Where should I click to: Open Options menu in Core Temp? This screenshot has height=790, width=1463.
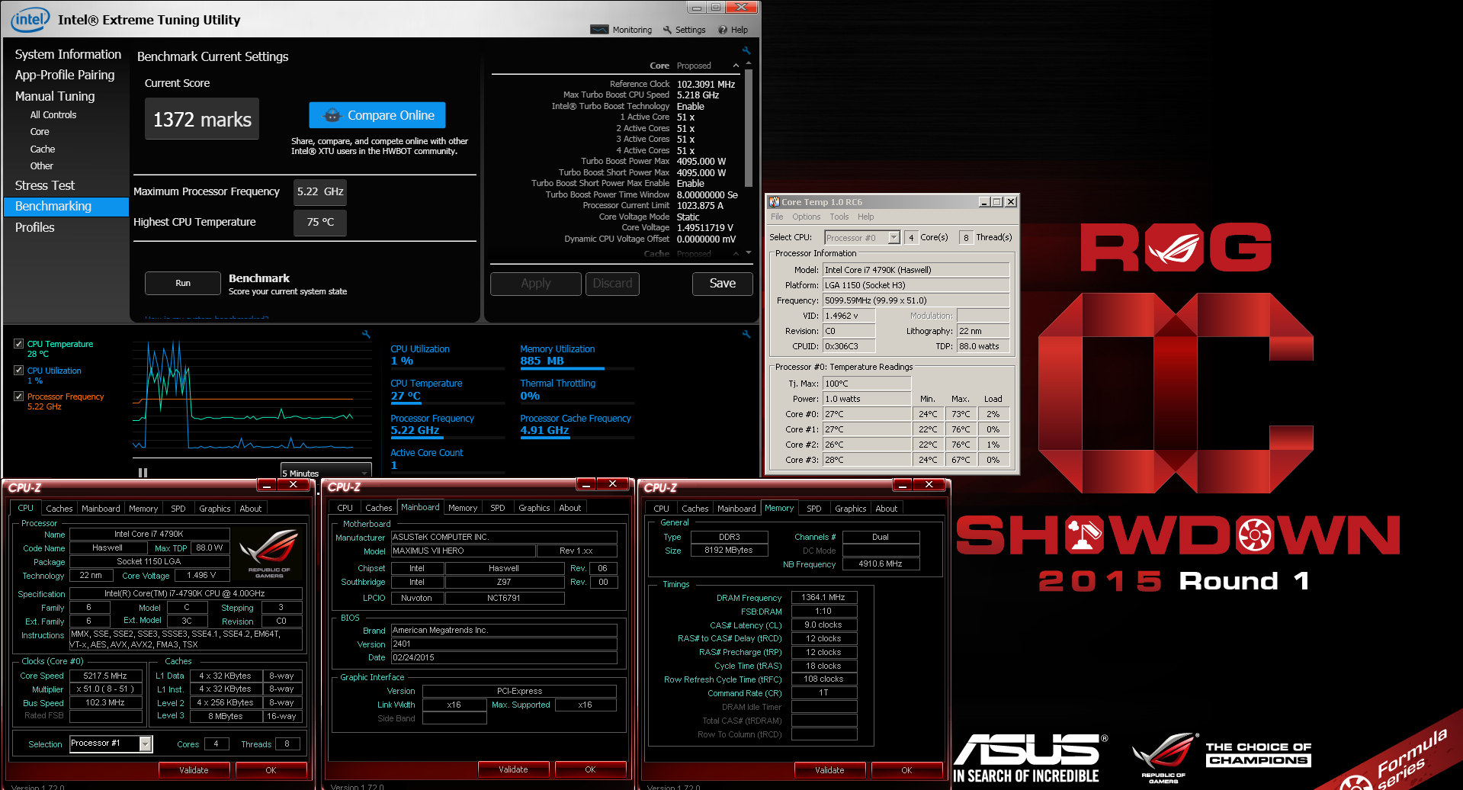(807, 217)
